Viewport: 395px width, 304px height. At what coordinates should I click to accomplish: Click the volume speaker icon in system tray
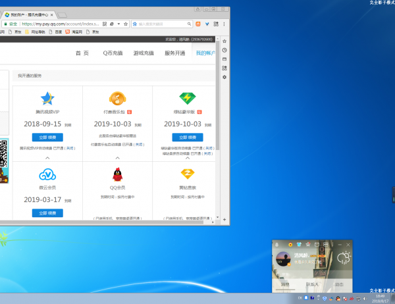(x=365, y=299)
